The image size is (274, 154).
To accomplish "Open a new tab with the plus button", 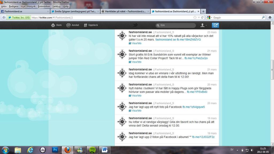I will pos(203,11).
